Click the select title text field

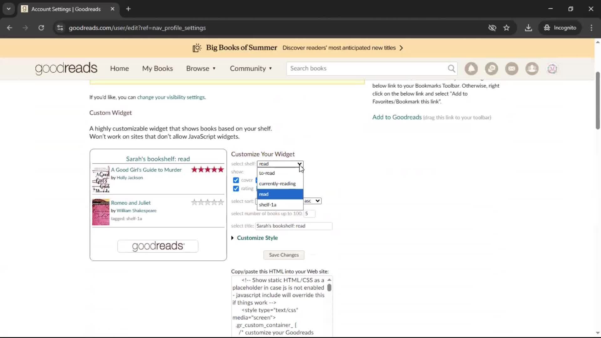[294, 226]
